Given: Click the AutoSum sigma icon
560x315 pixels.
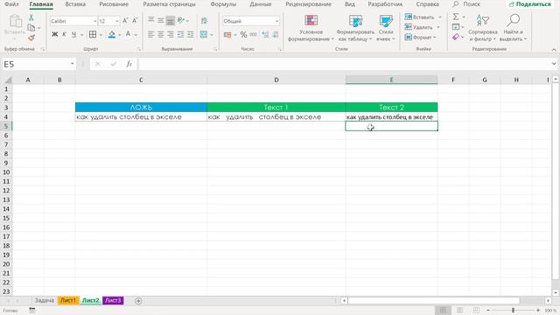Looking at the screenshot, I should coord(456,17).
